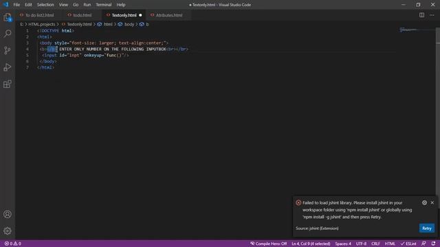
Task: Open the File menu
Action: [x=16, y=5]
